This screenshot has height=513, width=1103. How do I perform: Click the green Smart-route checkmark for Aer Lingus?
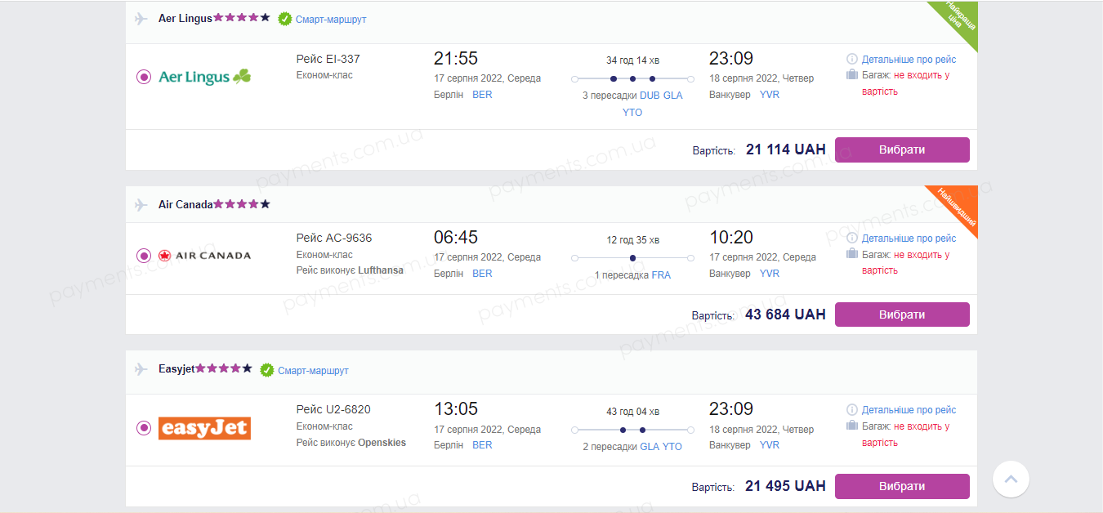point(285,19)
